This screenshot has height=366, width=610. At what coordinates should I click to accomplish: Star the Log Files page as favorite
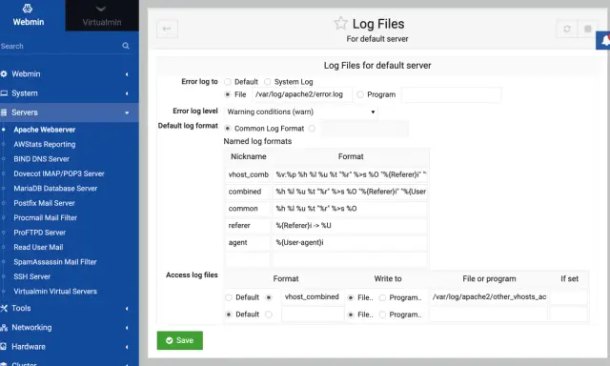[x=340, y=23]
